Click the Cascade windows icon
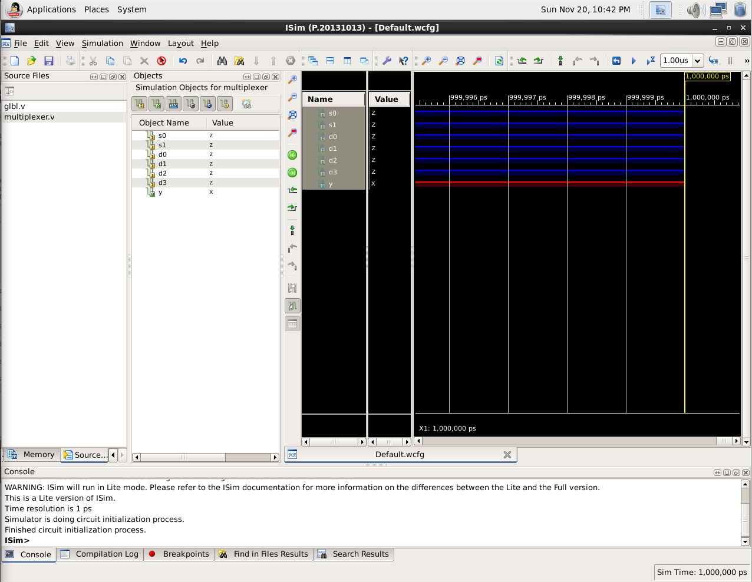 [313, 61]
